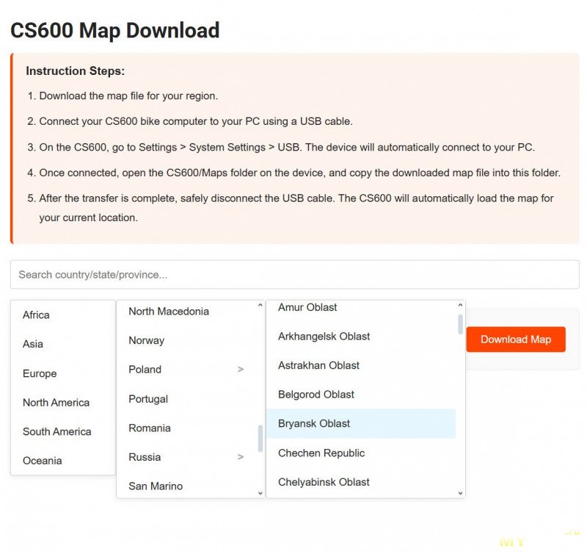Select Chechen Republic region
Viewport: 587px width, 554px height.
coord(321,453)
